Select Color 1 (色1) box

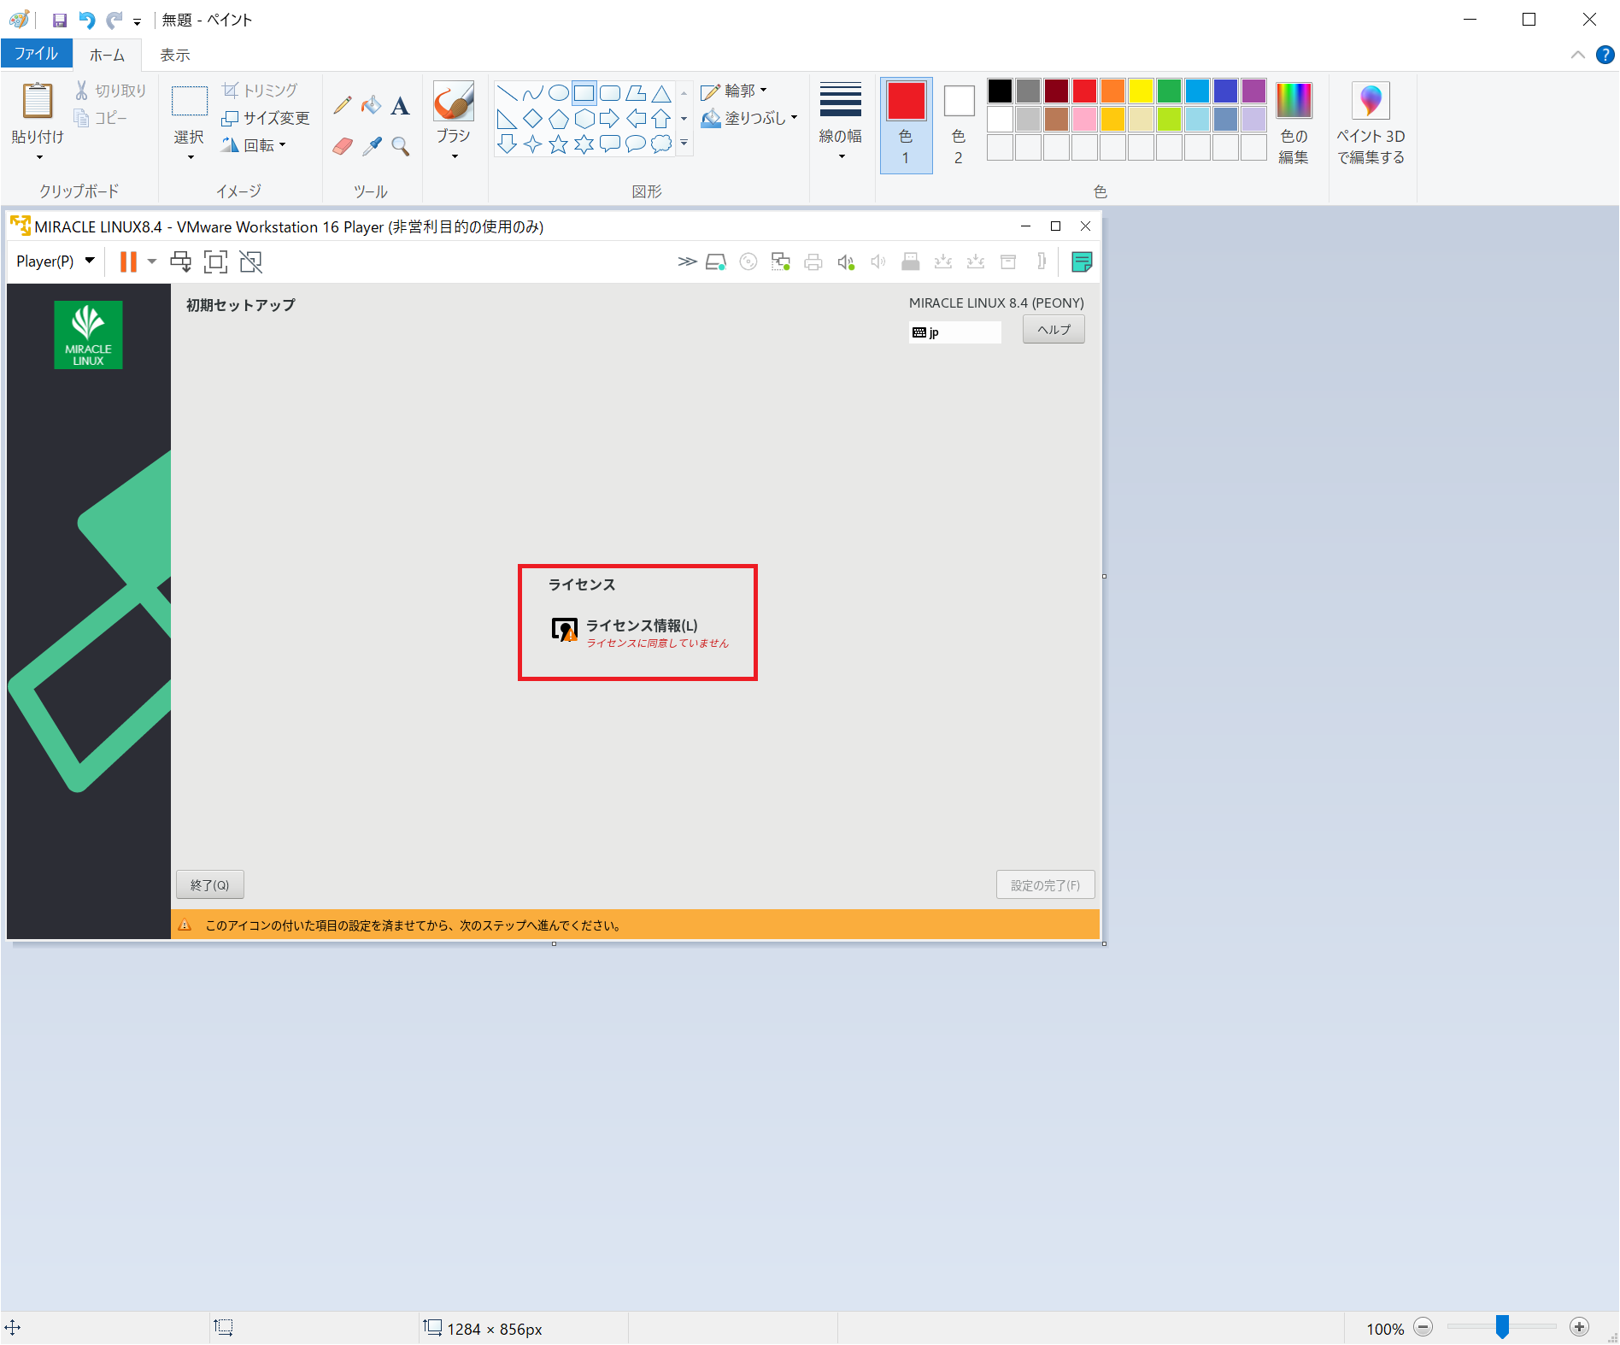pos(906,125)
